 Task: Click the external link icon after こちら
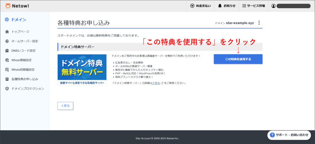pyautogui.click(x=162, y=83)
